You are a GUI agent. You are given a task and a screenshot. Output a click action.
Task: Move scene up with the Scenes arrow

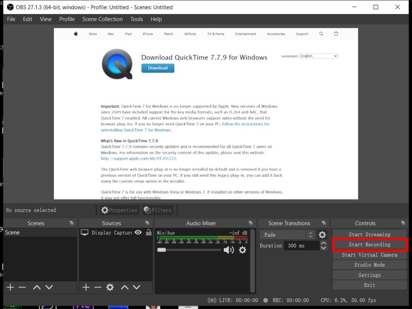click(37, 287)
